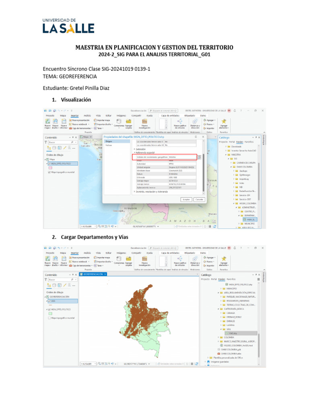Select DANE COLOMBIA.gdb in Vías catalog
The height and width of the screenshot is (412, 309).
coord(229,350)
